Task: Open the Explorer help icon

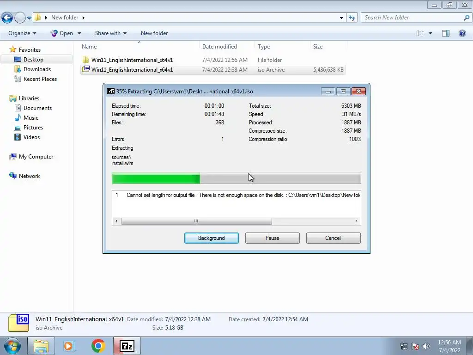Action: tap(462, 33)
